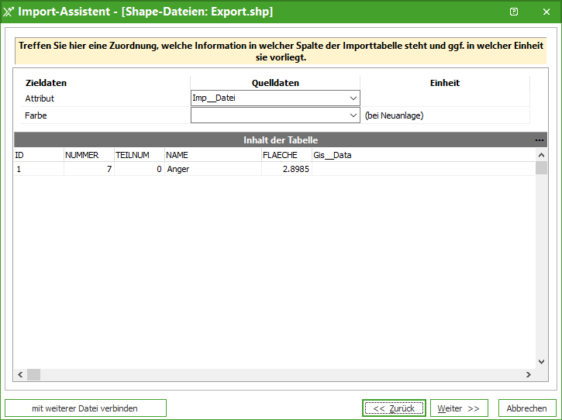Click the FLAECHE column header
This screenshot has width=562, height=420.
(x=287, y=155)
